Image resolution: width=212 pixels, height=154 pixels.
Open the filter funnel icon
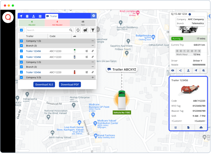tap(93, 30)
